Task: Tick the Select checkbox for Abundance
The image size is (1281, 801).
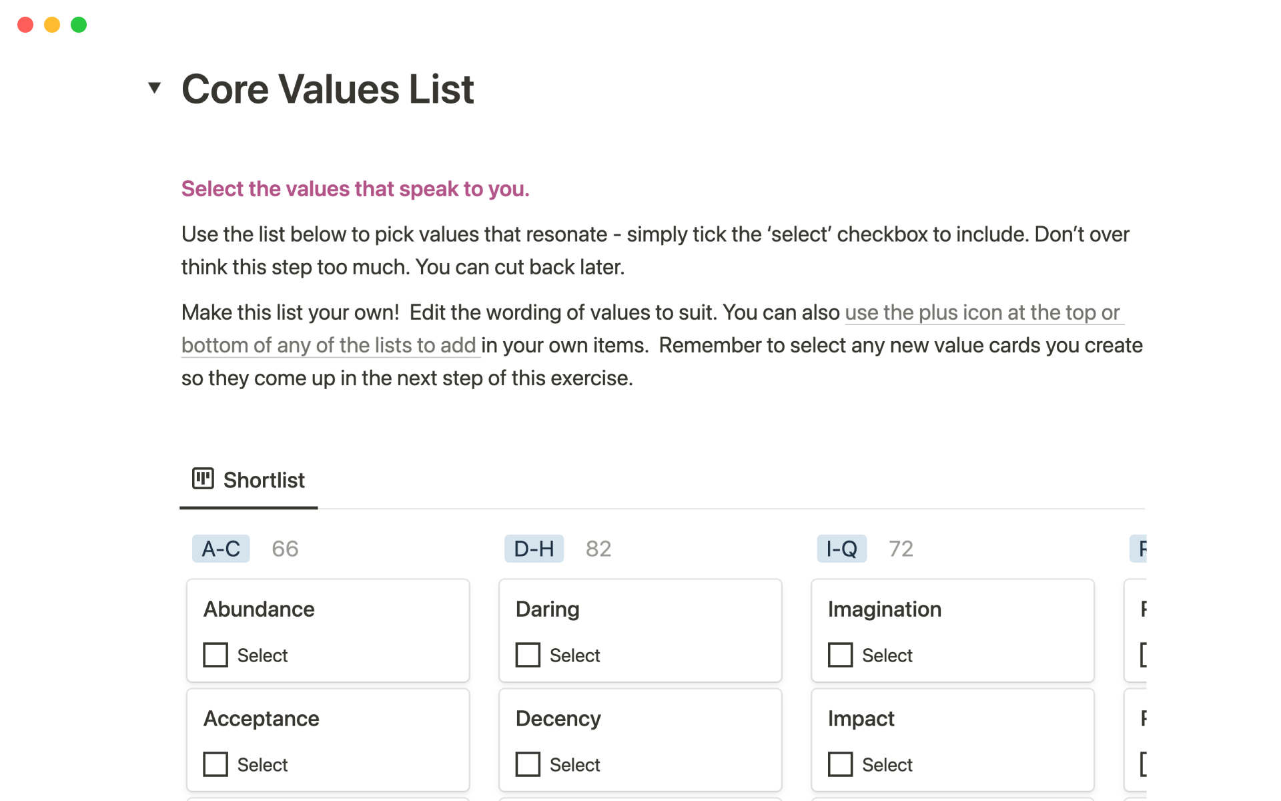Action: [x=216, y=655]
